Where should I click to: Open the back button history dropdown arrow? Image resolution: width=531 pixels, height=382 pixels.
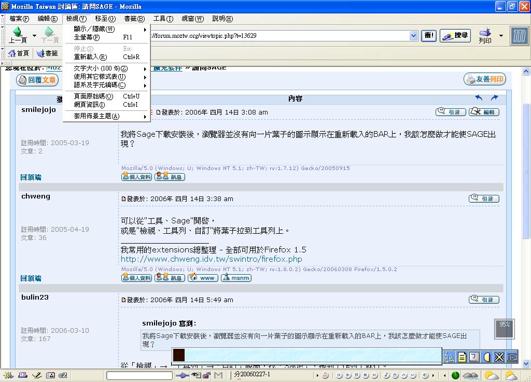click(x=34, y=36)
